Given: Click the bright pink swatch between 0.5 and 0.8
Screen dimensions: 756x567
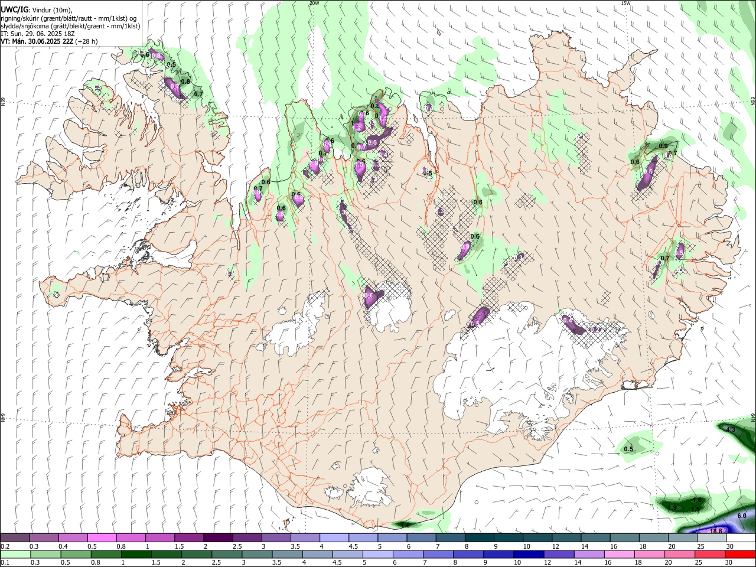Looking at the screenshot, I should point(102,538).
